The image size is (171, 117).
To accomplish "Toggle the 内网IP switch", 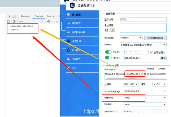I will [x=108, y=58].
